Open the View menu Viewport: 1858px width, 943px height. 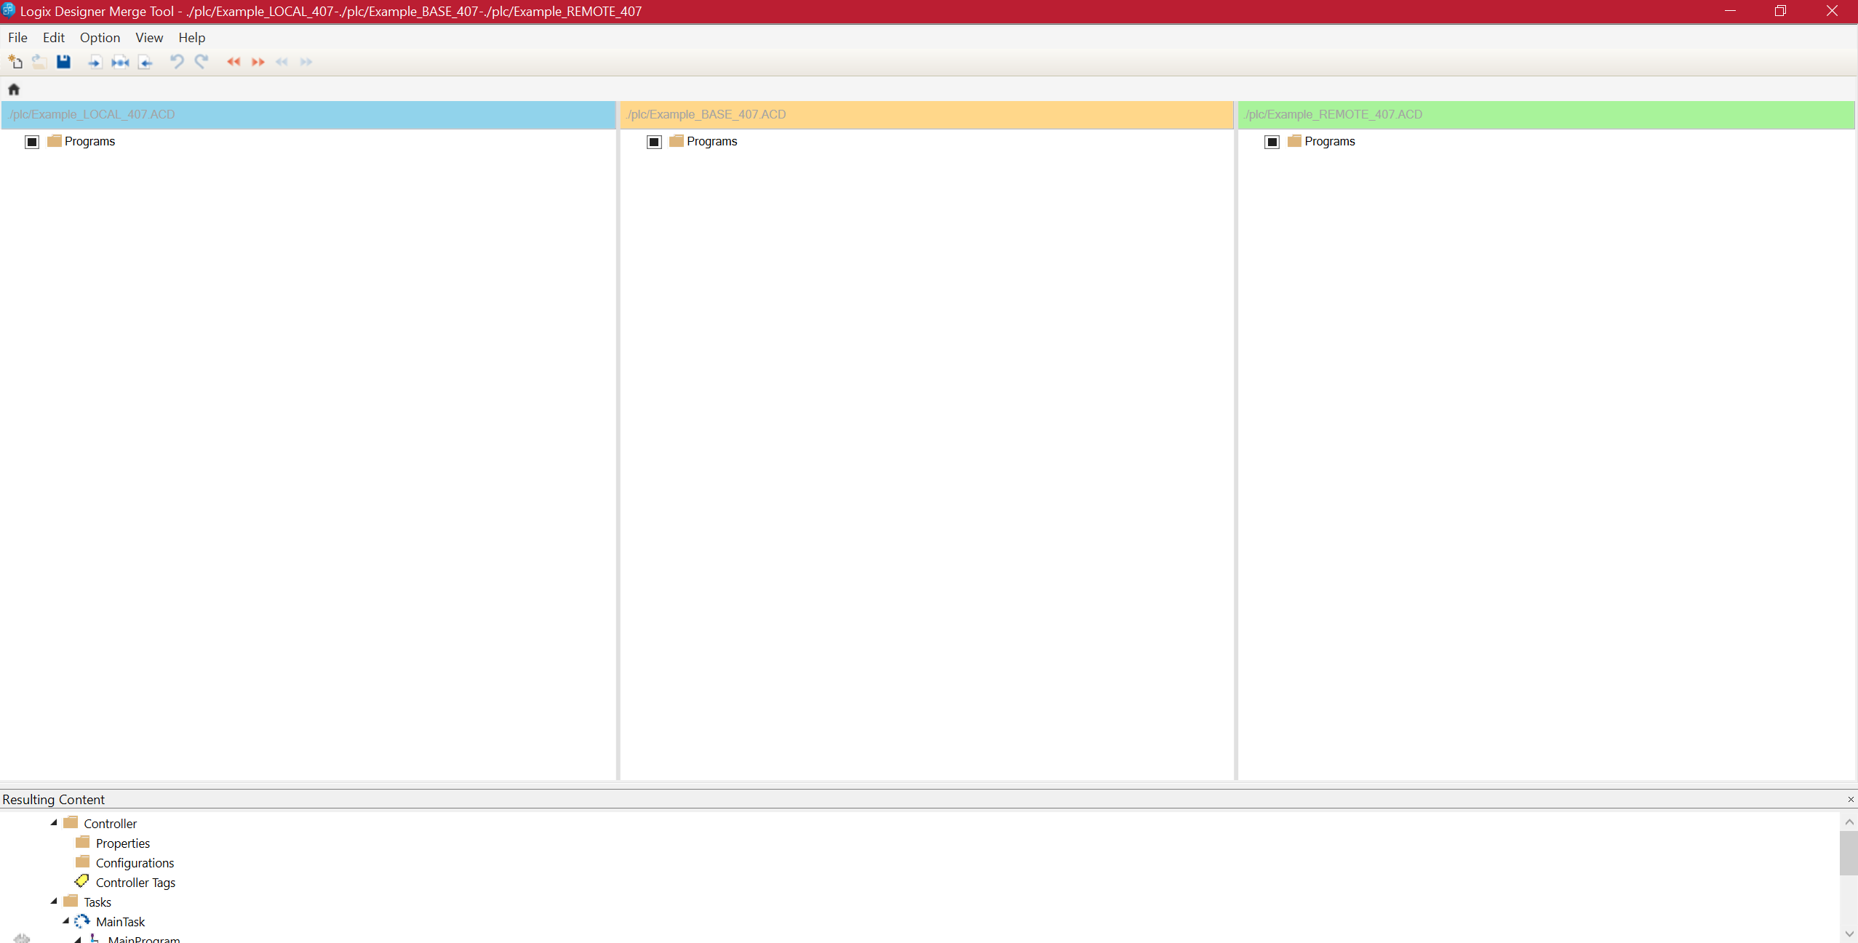[x=148, y=37]
